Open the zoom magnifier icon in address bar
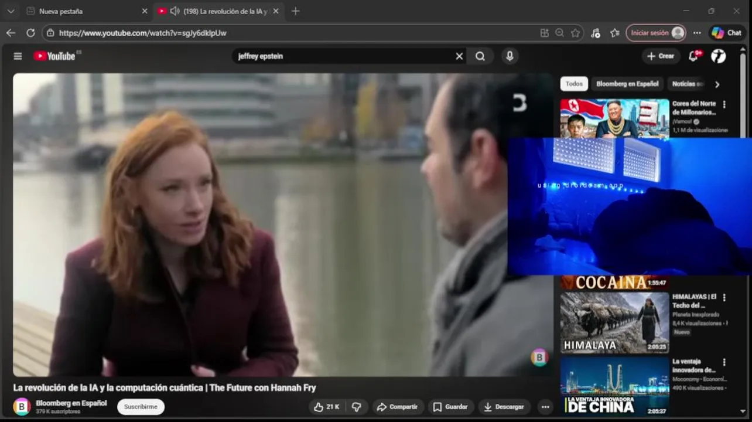 pos(559,33)
